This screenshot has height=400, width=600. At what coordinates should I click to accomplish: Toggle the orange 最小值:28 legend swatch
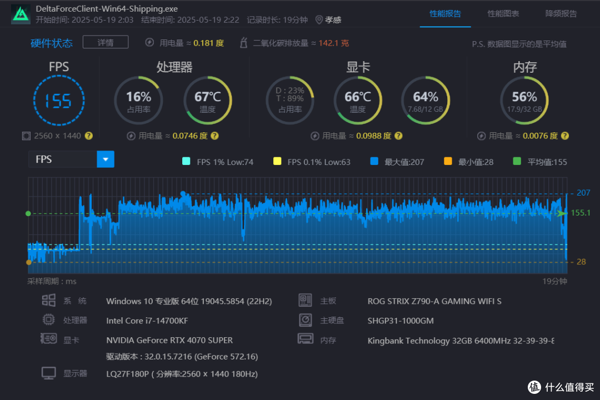pyautogui.click(x=448, y=161)
